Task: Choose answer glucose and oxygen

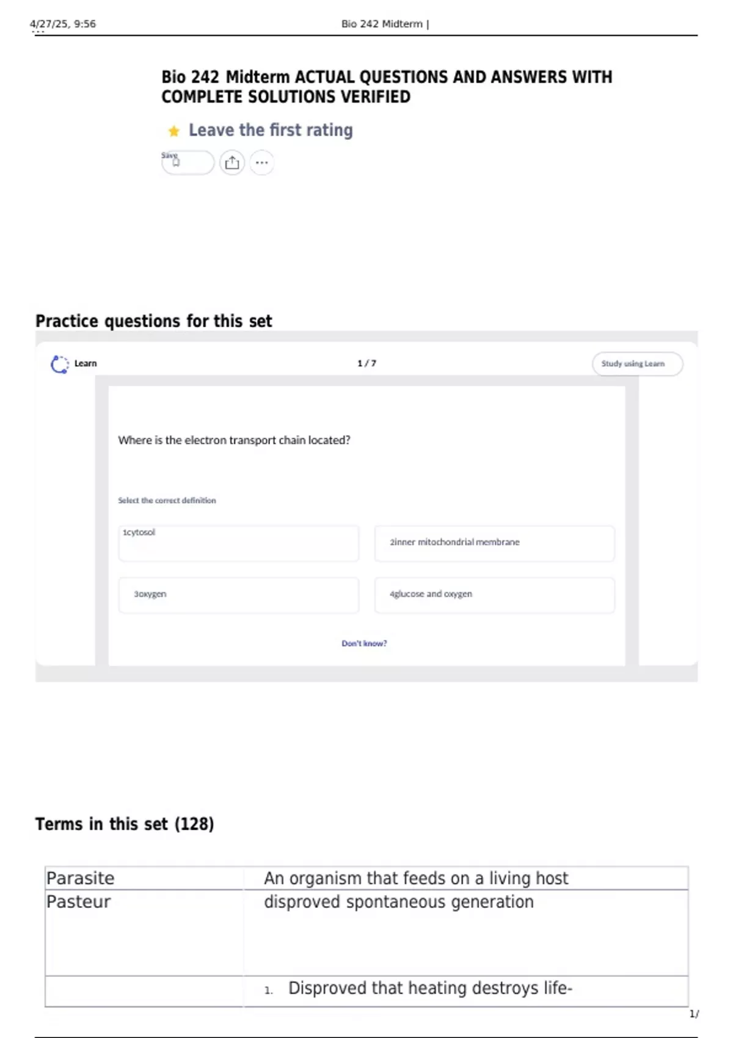Action: point(494,595)
